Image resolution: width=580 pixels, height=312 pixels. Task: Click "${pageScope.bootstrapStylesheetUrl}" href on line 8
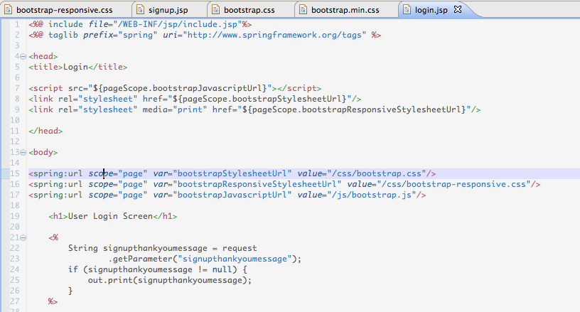point(259,99)
